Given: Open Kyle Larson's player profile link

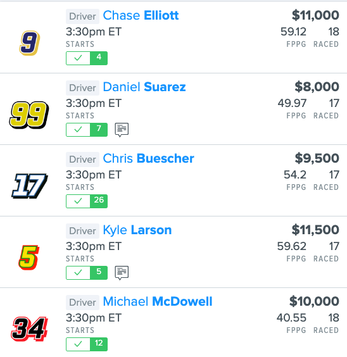Looking at the screenshot, I should pyautogui.click(x=137, y=230).
